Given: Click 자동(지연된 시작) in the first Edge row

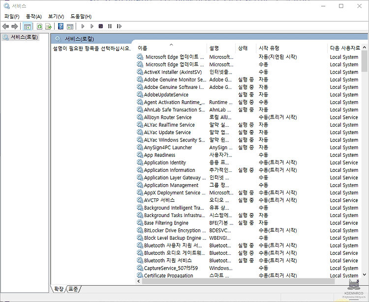Looking at the screenshot, I should 277,57.
